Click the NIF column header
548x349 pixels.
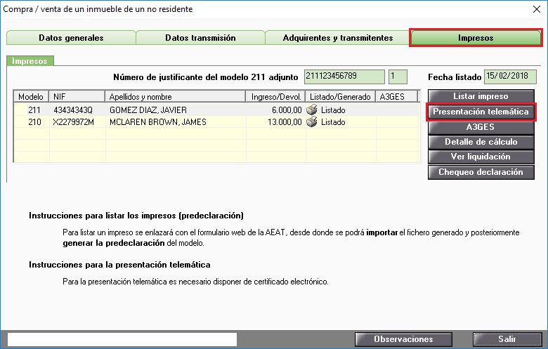click(77, 96)
